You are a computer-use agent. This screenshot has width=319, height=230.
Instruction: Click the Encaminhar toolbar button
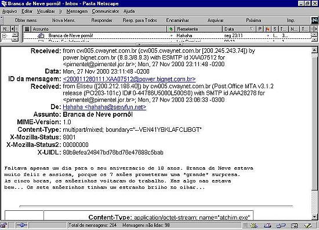point(177,20)
